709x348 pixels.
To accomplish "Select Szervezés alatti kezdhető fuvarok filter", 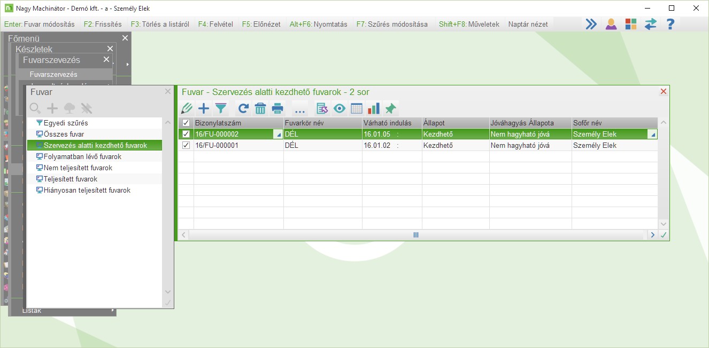I will (x=95, y=145).
